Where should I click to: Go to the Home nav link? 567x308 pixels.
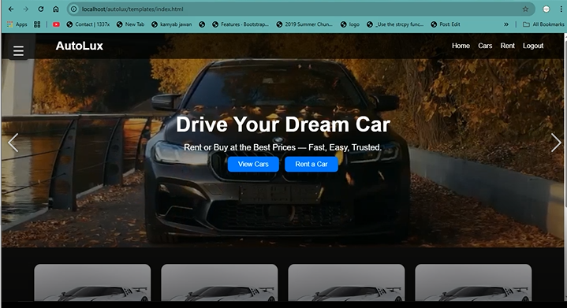pos(461,46)
